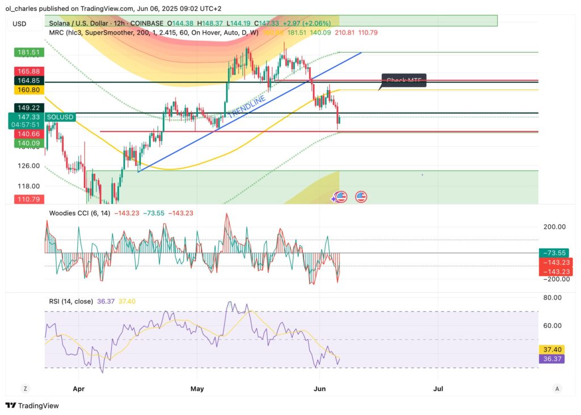Open the USD currency selector
The image size is (581, 415).
pos(19,23)
